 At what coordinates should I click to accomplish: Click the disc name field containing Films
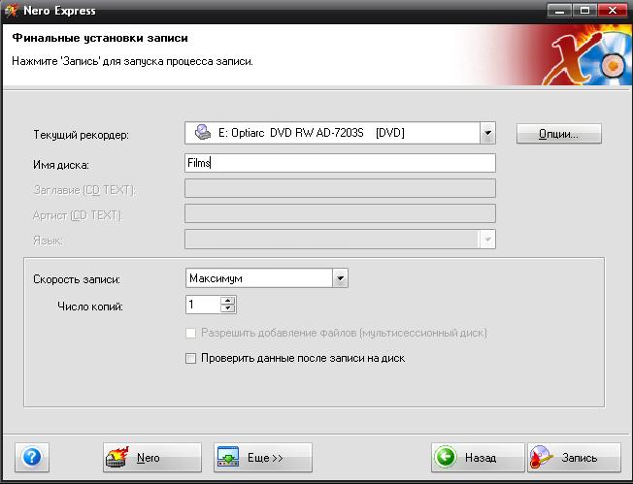(340, 163)
